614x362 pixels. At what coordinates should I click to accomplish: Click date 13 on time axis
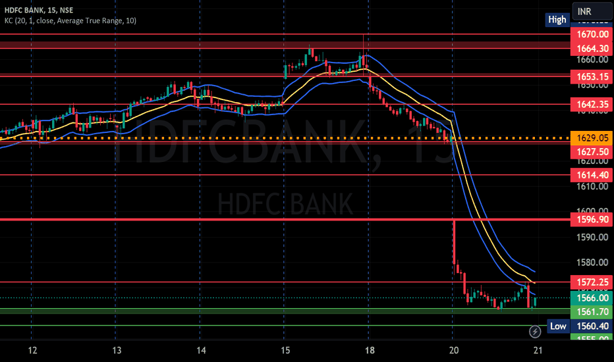point(117,350)
